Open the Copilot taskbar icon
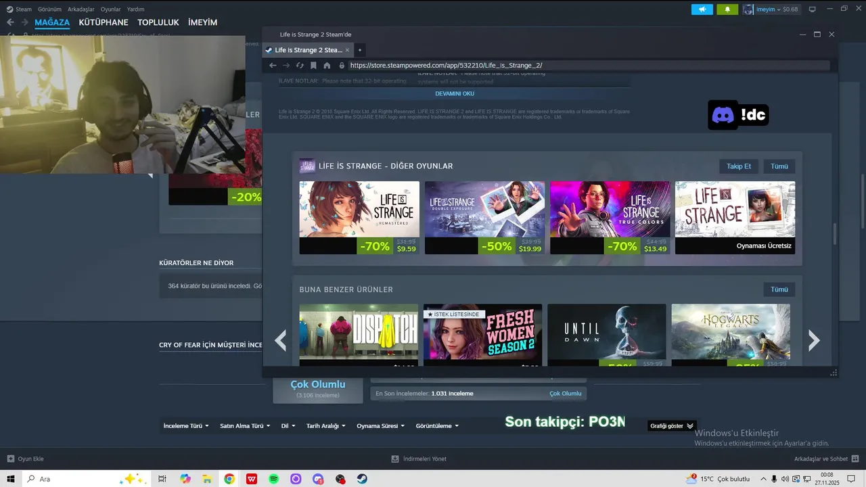Image resolution: width=866 pixels, height=487 pixels. pos(185,479)
